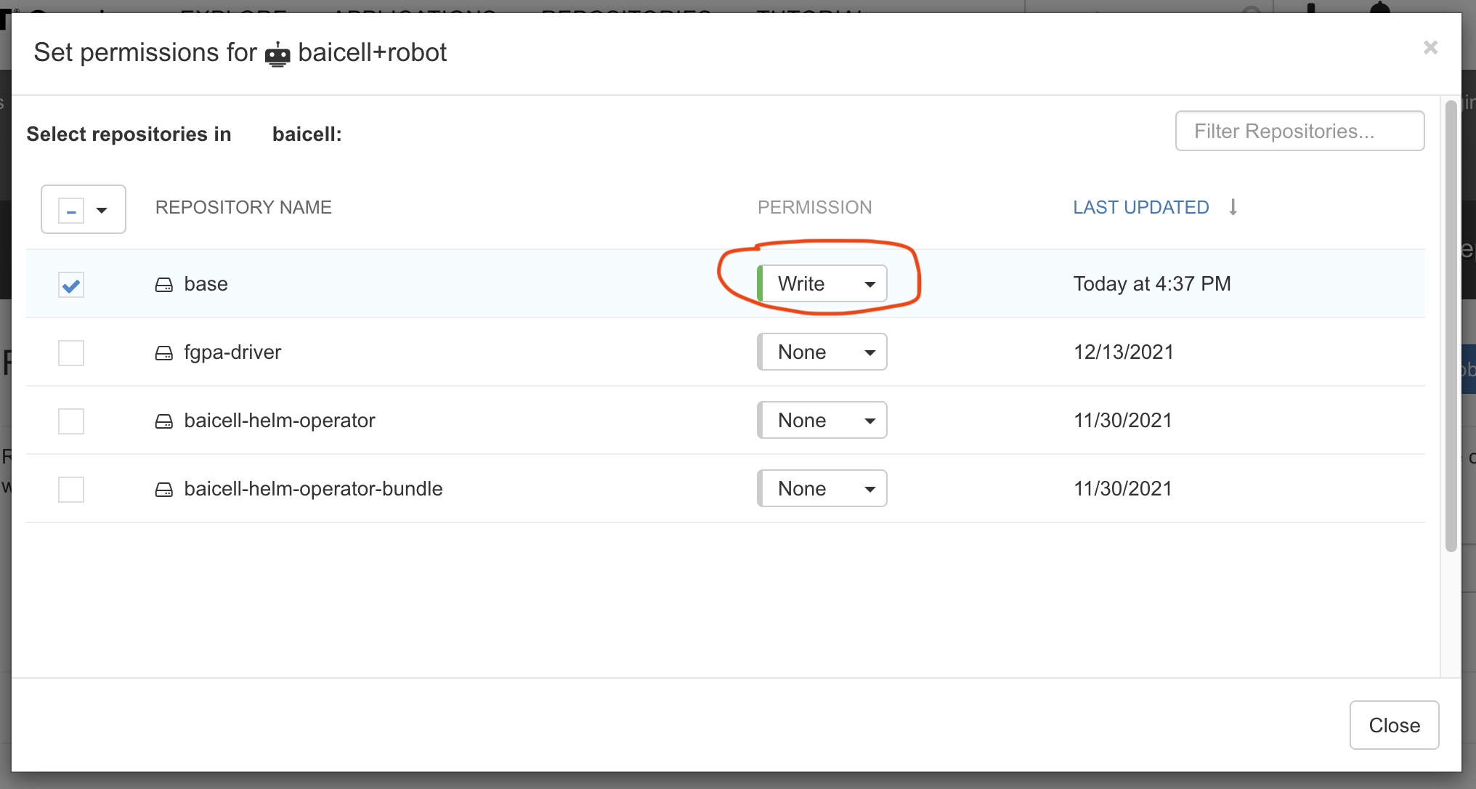Check the fgpa-driver repository checkbox
Viewport: 1476px width, 789px height.
tap(71, 353)
